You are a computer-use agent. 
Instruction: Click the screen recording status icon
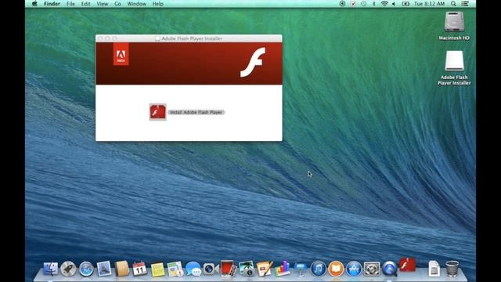coord(342,4)
